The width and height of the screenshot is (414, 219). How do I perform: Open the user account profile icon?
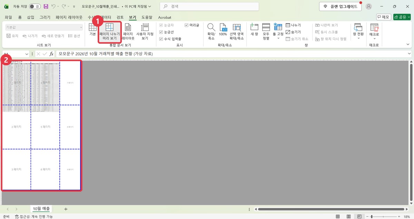pyautogui.click(x=369, y=7)
